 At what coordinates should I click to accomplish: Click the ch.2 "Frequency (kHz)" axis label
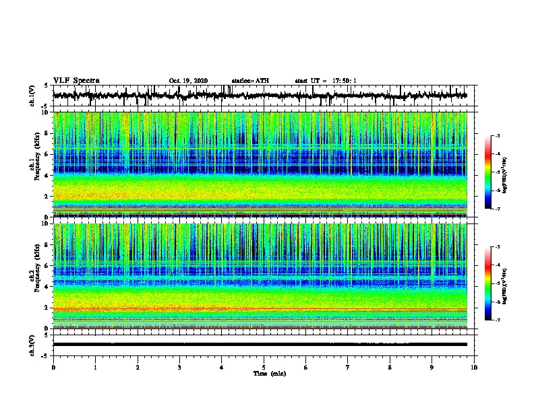(x=37, y=269)
